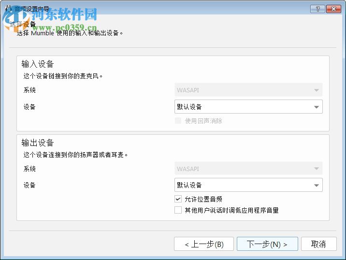Click the 输出设备 group heading
Viewport: 346px width, 260px height.
[x=38, y=143]
